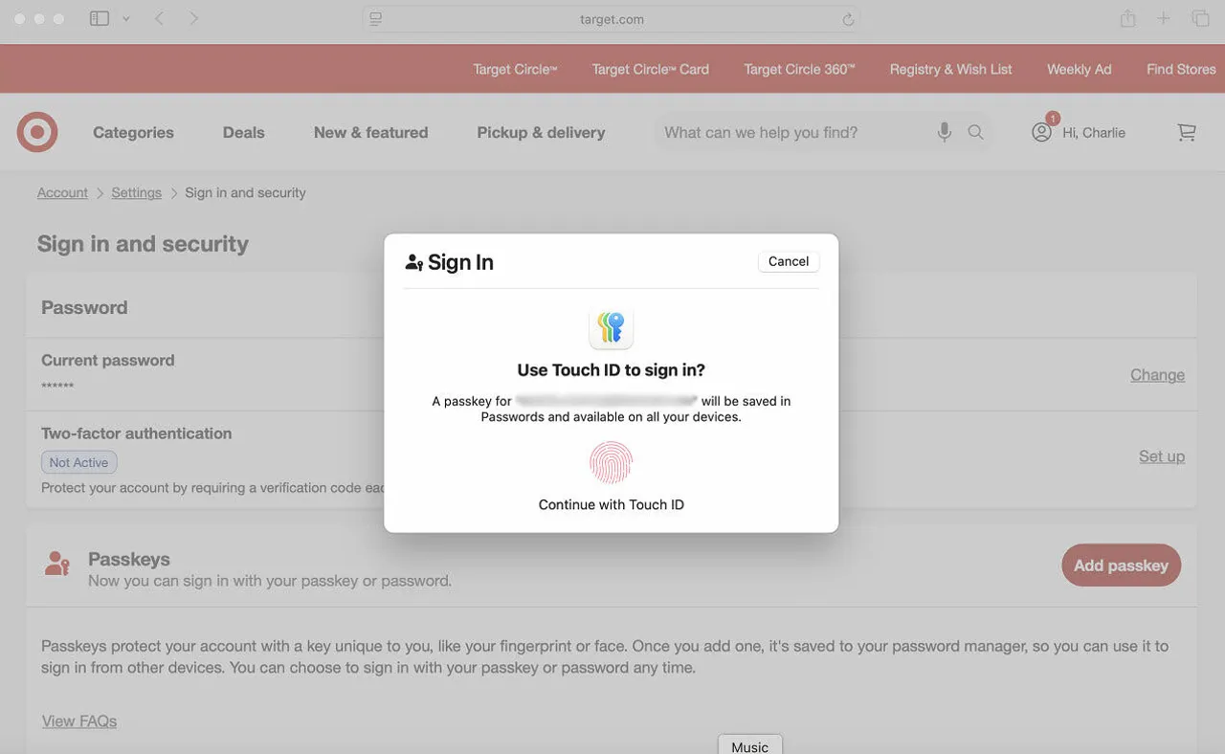Click the Touch ID fingerprint icon
Image resolution: width=1225 pixels, height=754 pixels.
611,462
